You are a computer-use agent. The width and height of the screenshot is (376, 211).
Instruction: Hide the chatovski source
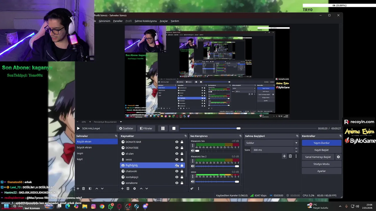(177, 171)
